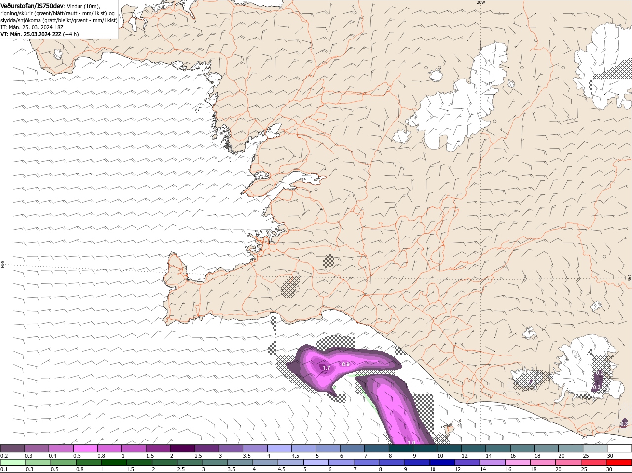Pick the upper legend row's 0.8 swatch
The height and width of the screenshot is (473, 632).
pyautogui.click(x=109, y=448)
